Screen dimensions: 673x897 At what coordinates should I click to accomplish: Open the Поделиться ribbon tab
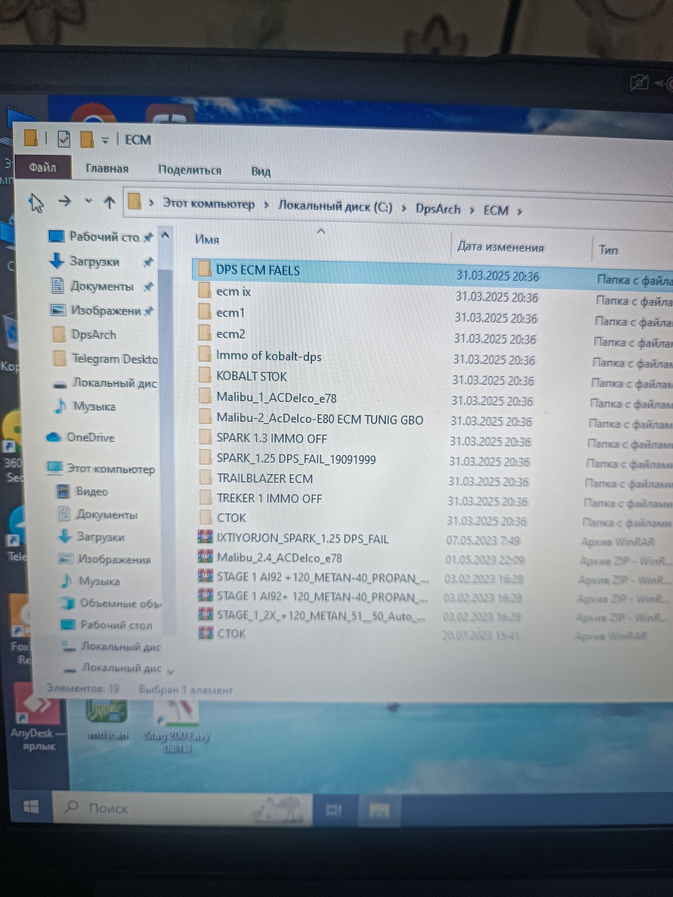coord(190,170)
